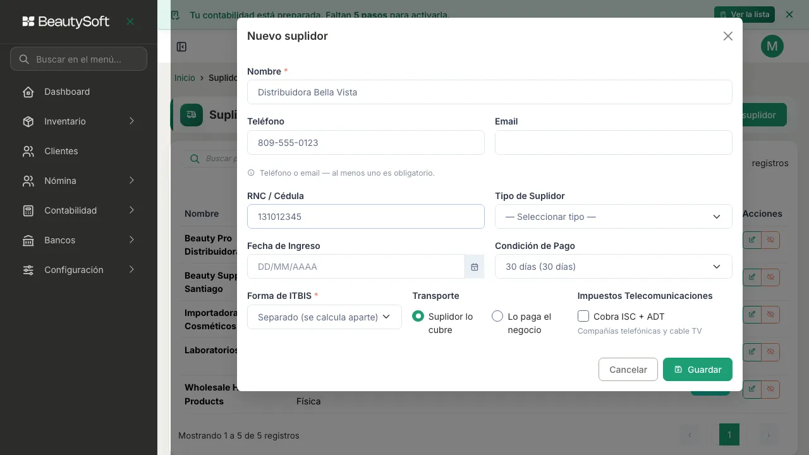
Task: Click the Nombre input field
Action: [490, 92]
